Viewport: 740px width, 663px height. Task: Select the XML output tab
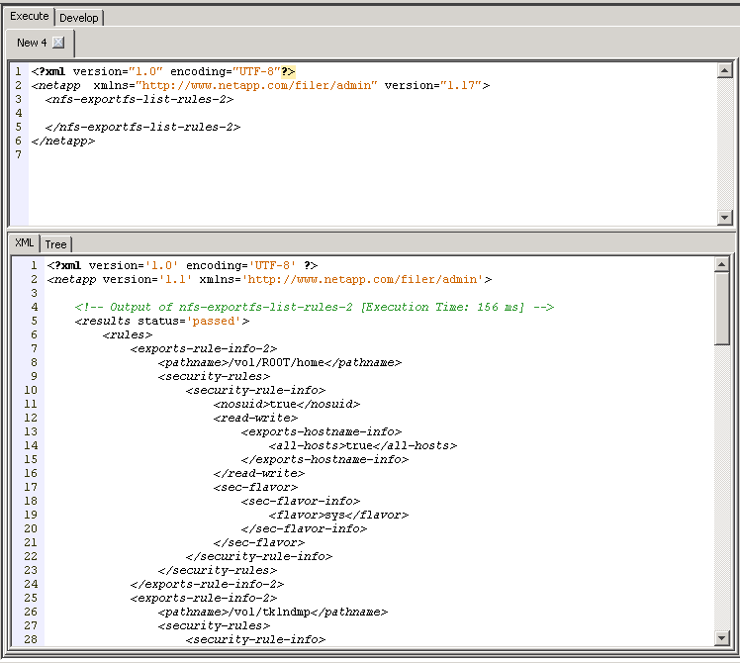pos(24,243)
